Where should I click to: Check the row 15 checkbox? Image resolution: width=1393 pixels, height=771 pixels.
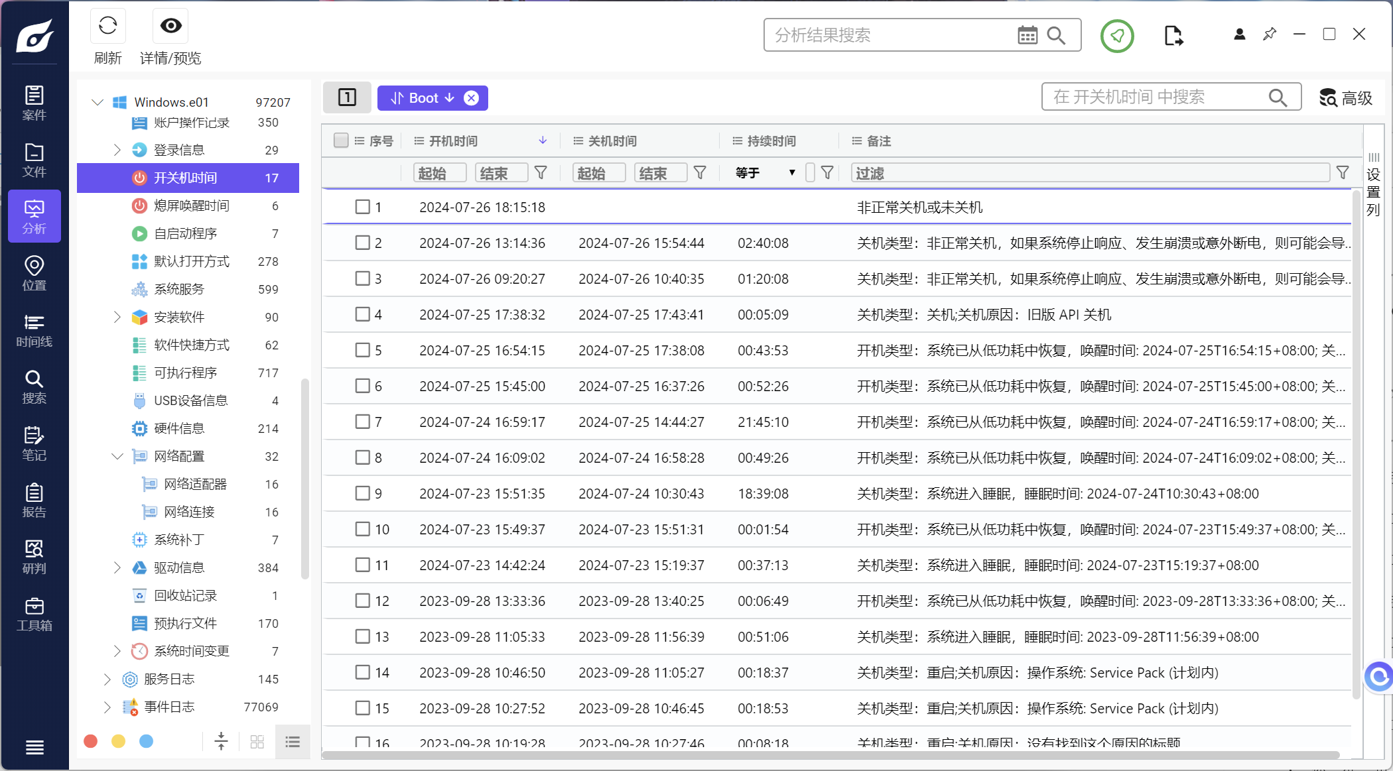tap(362, 708)
